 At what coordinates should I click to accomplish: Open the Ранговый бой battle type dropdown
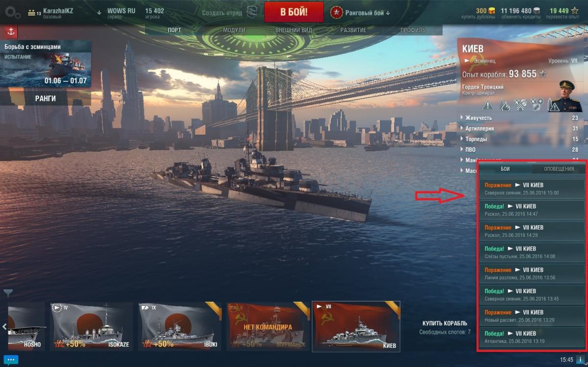pyautogui.click(x=367, y=13)
